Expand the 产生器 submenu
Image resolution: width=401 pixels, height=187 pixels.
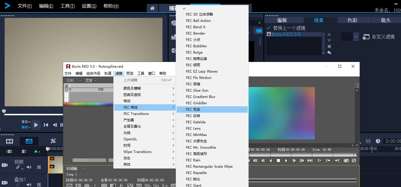145,120
